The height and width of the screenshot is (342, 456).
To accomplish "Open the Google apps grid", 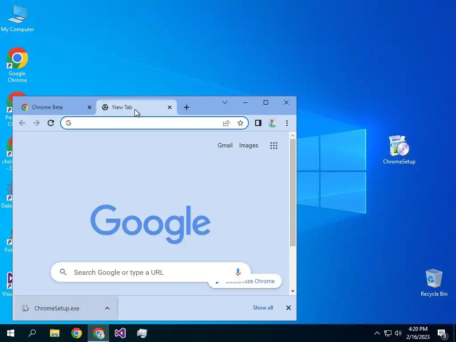I will (274, 146).
